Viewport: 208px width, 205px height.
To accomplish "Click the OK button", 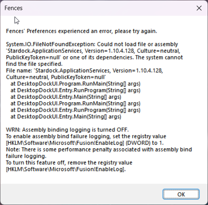I will (x=181, y=194).
